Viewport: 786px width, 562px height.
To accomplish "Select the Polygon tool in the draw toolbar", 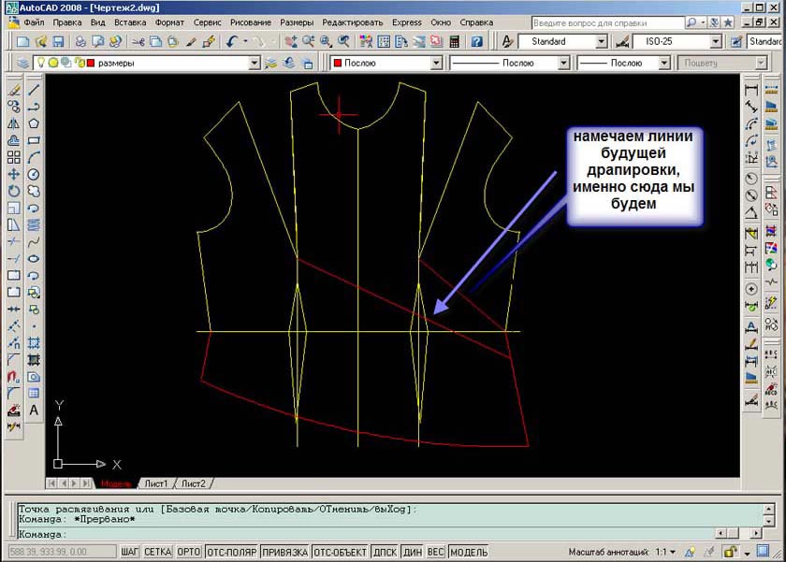I will 34,123.
